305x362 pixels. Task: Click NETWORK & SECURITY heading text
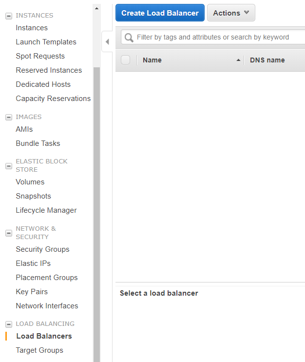(x=36, y=233)
